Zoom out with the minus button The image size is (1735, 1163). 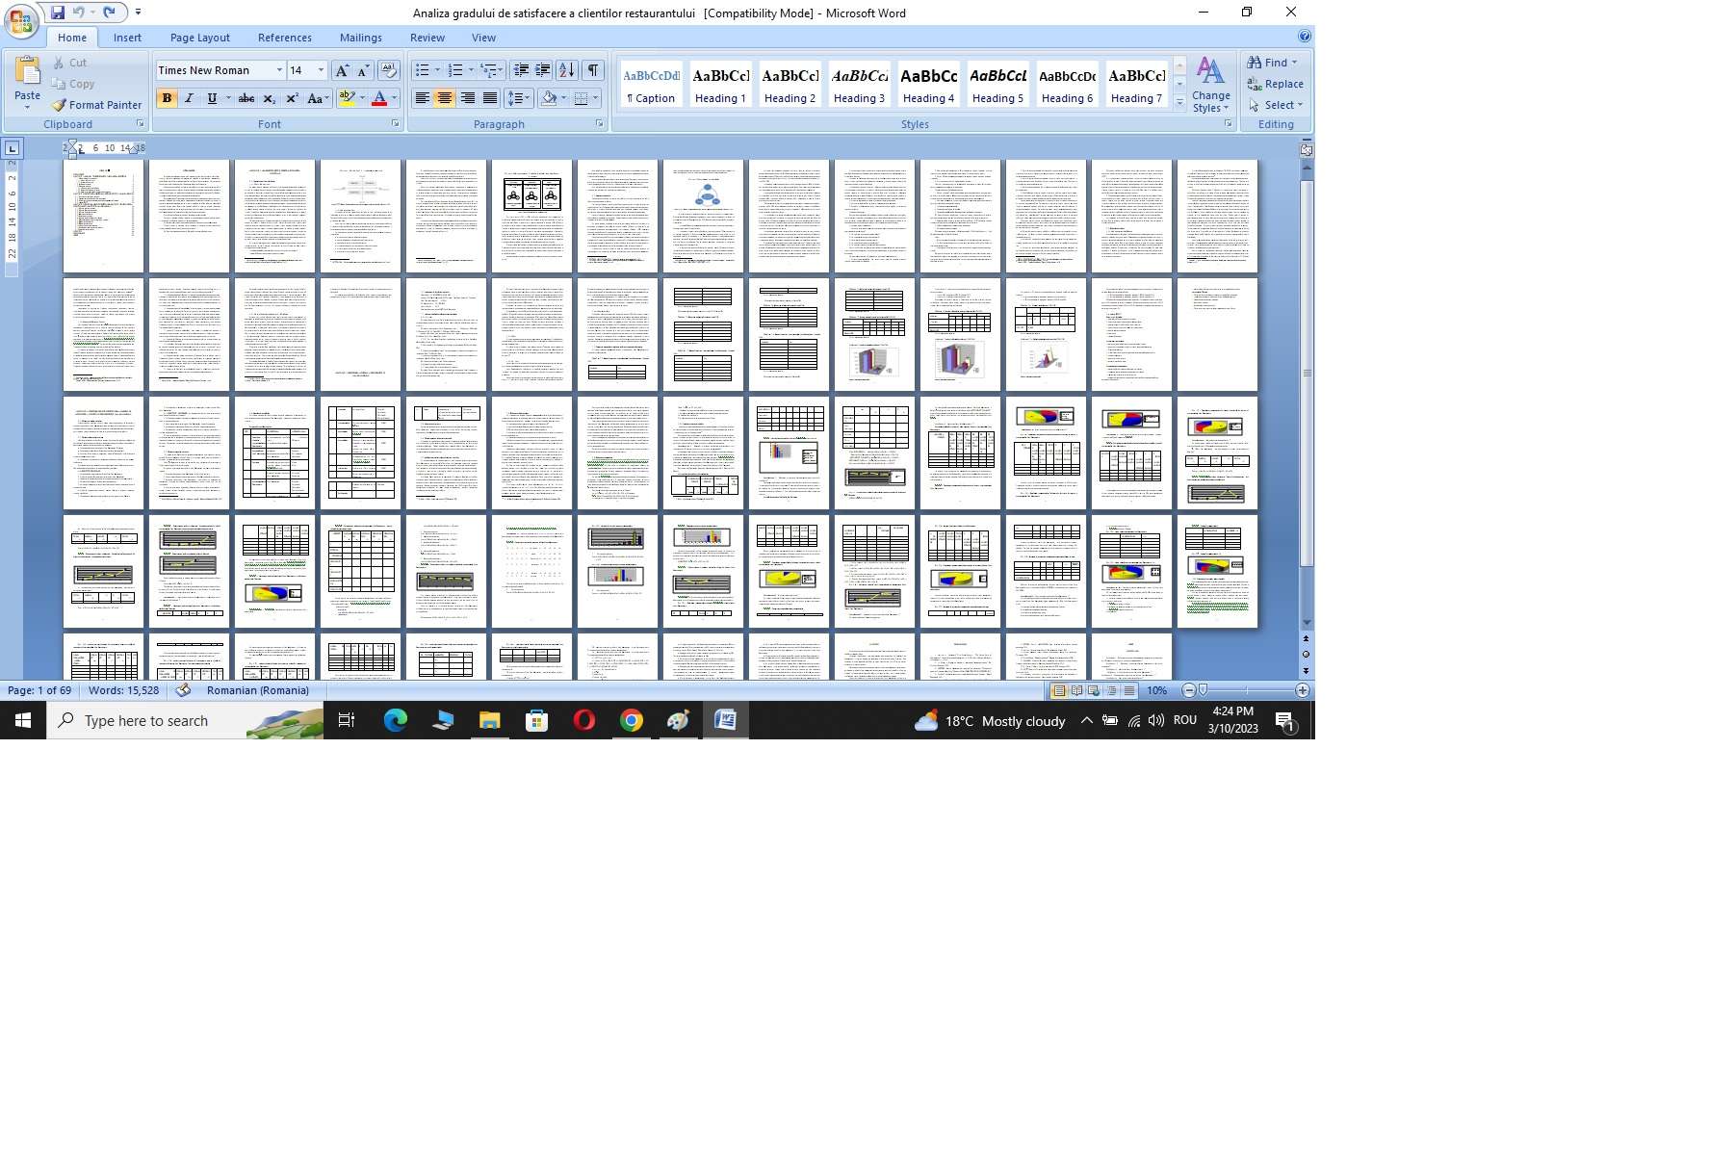[1189, 690]
